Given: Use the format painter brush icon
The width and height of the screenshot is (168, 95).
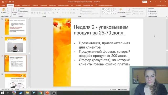Looking at the screenshot, I should click(8, 14).
